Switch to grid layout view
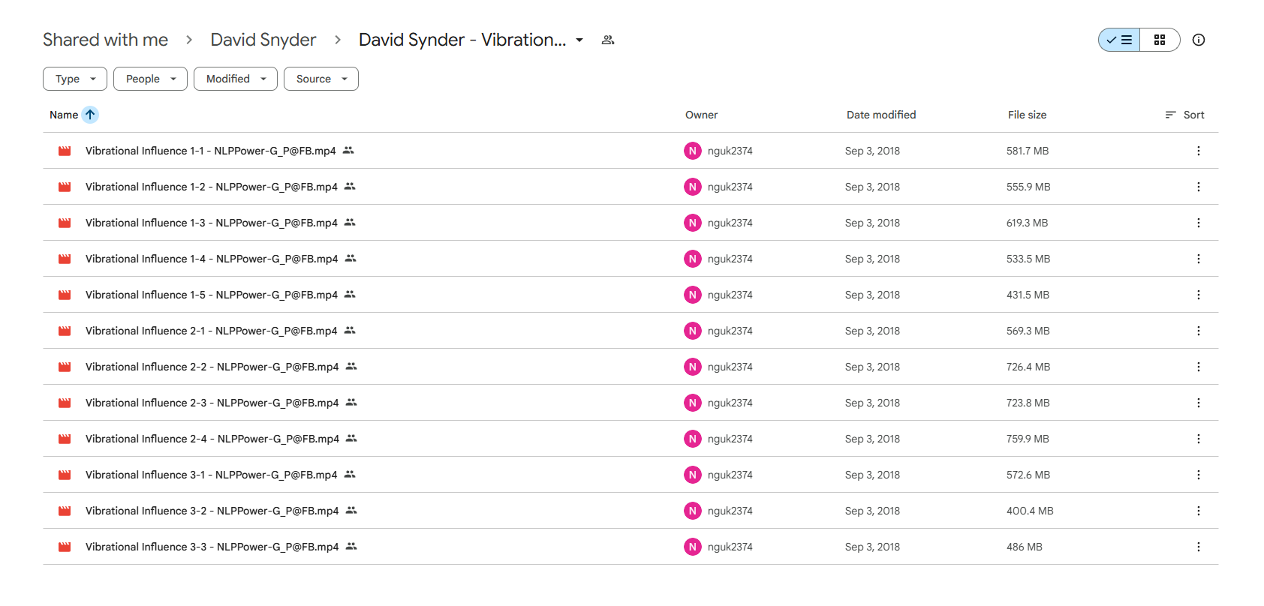Viewport: 1264px width, 606px height. tap(1160, 40)
